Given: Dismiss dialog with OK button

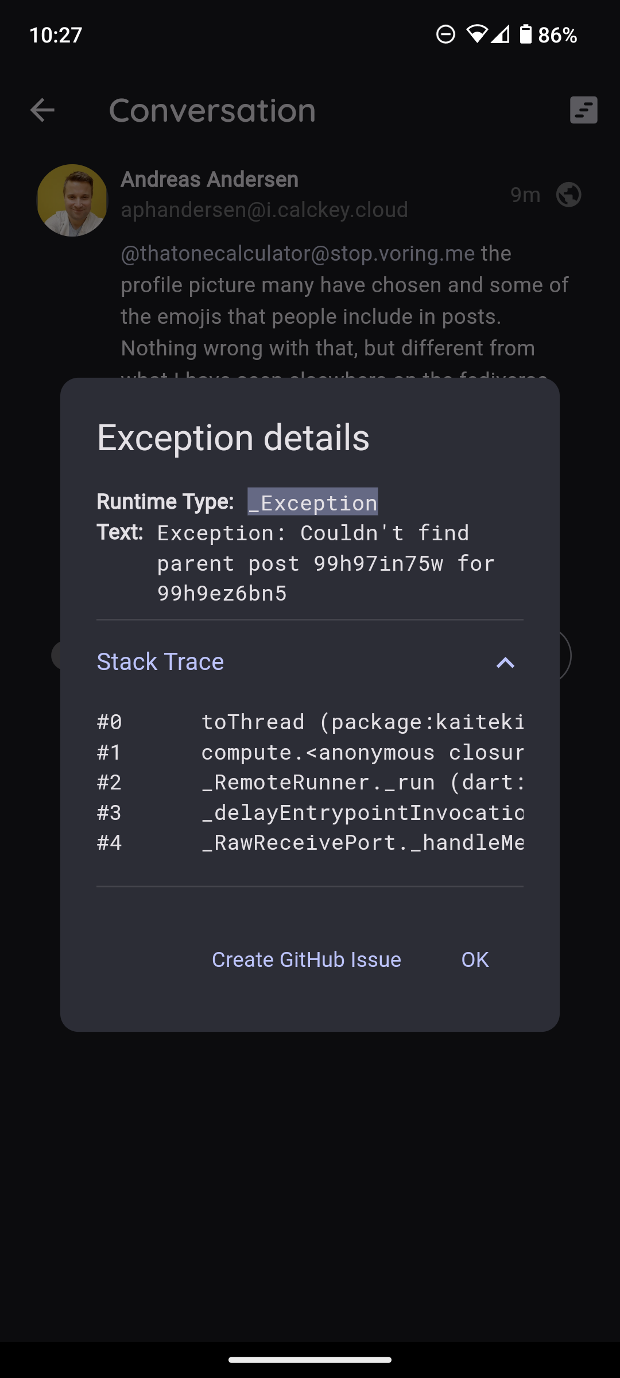Looking at the screenshot, I should click(x=475, y=959).
